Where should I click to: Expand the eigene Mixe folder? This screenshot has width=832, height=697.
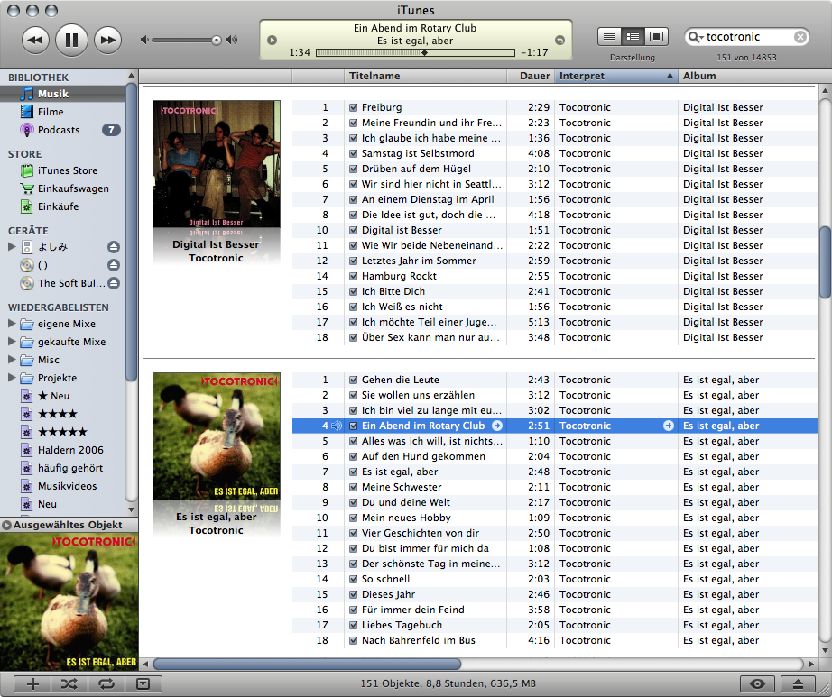(12, 324)
